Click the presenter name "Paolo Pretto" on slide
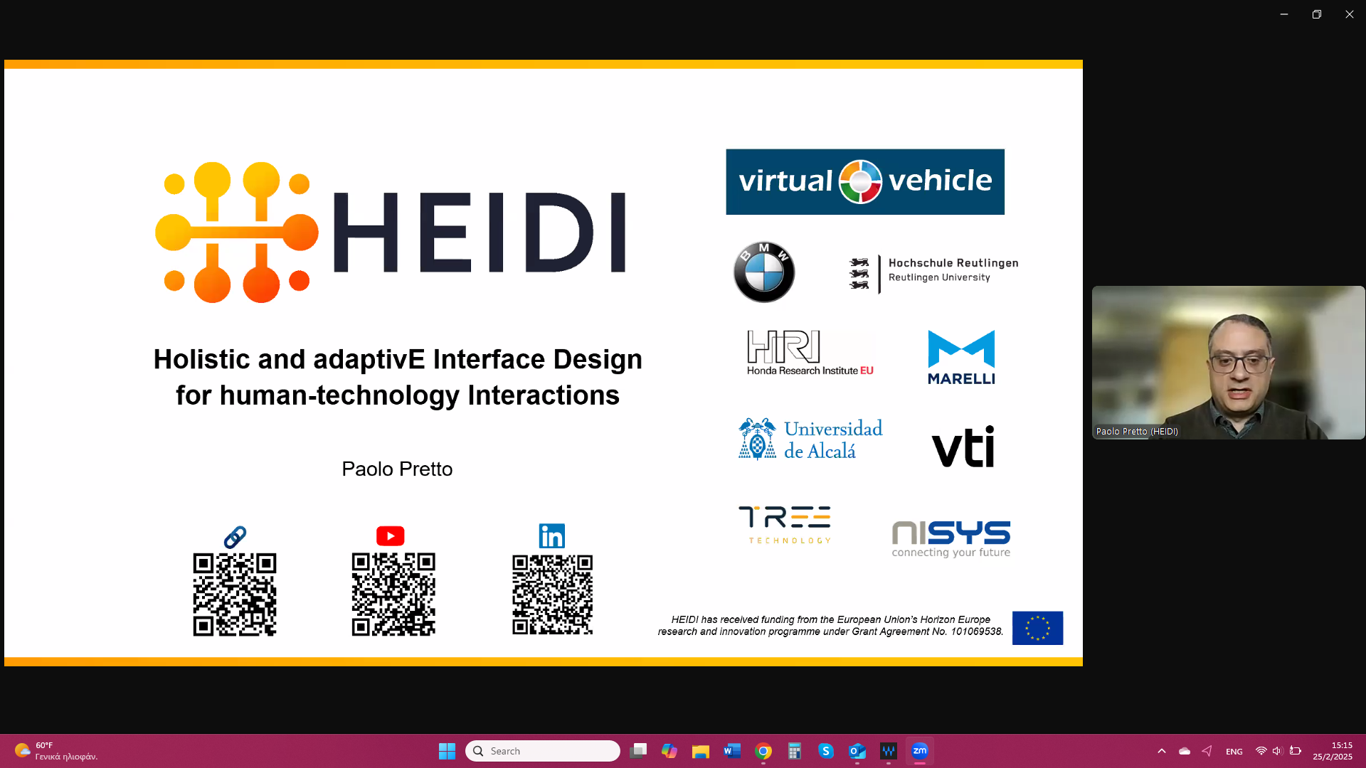The height and width of the screenshot is (768, 1366). (x=397, y=469)
